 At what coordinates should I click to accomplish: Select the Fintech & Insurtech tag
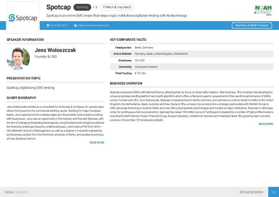117,7
